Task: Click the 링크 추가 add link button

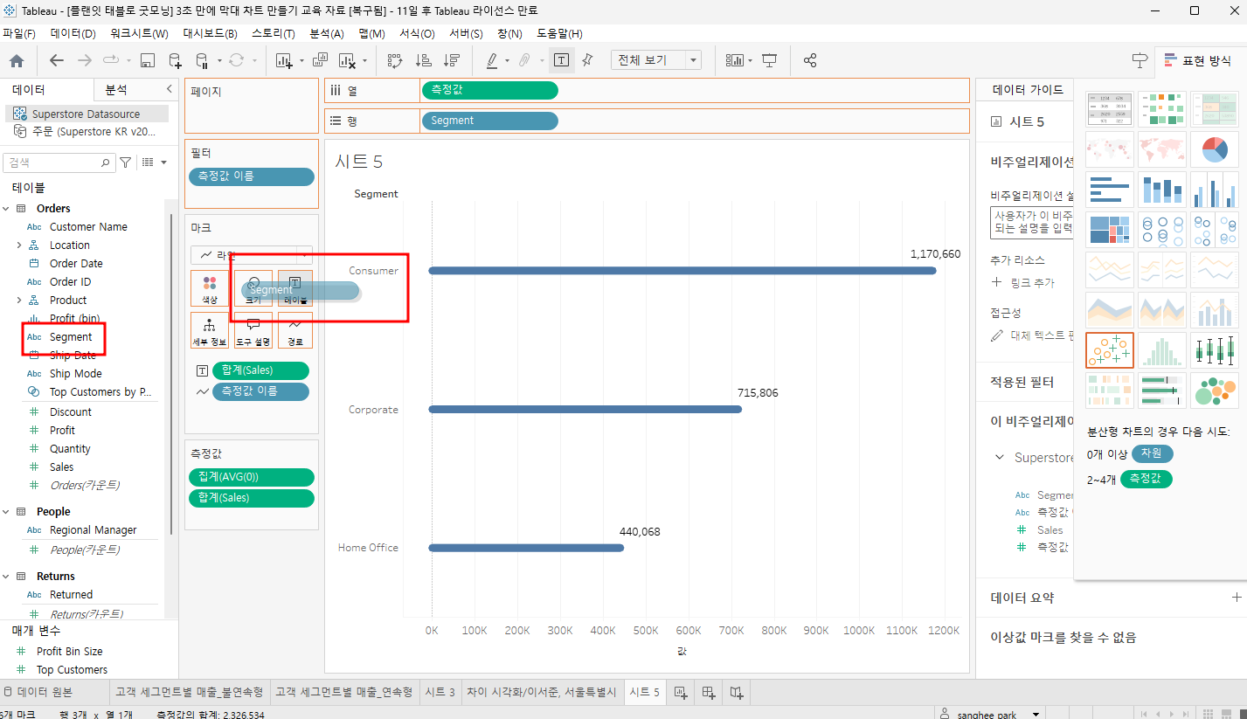Action: (x=1023, y=283)
